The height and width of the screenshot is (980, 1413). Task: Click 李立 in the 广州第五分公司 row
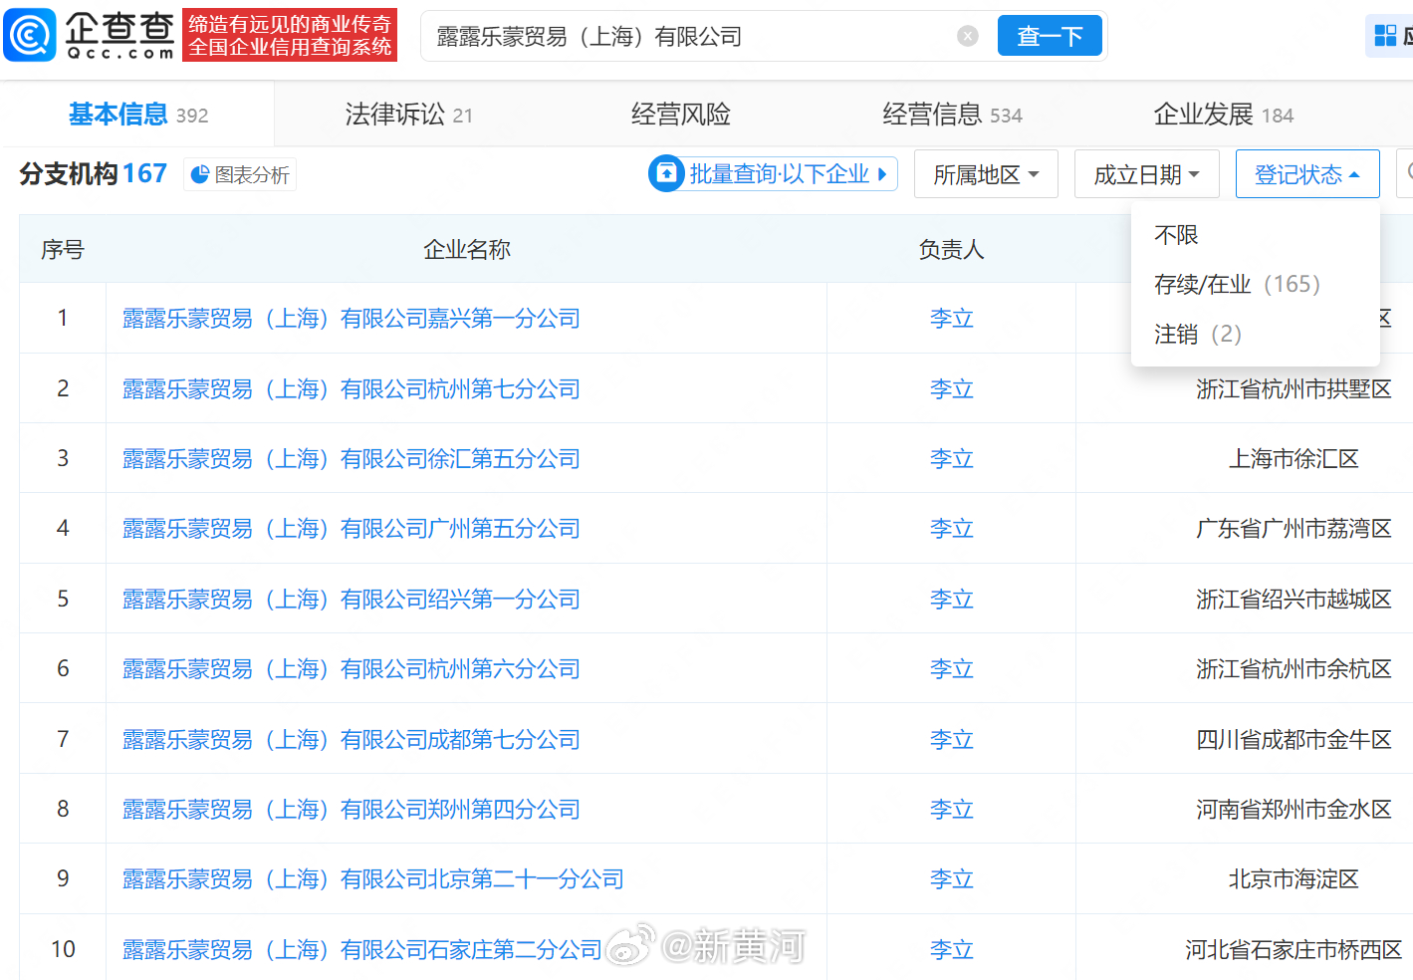(951, 529)
